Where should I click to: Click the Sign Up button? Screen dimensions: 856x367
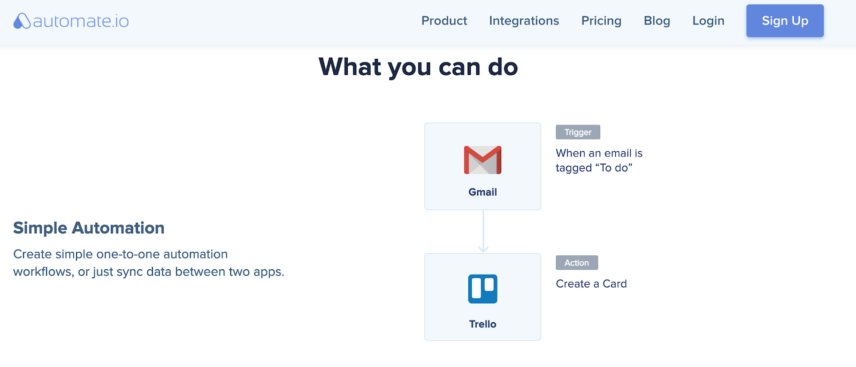[785, 21]
